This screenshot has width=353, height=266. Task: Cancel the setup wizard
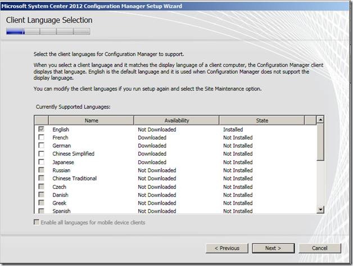319,248
